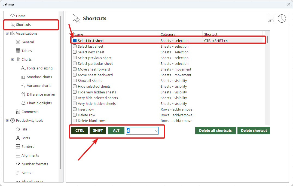
Task: Go to Variance charts settings
Action: coord(39,86)
